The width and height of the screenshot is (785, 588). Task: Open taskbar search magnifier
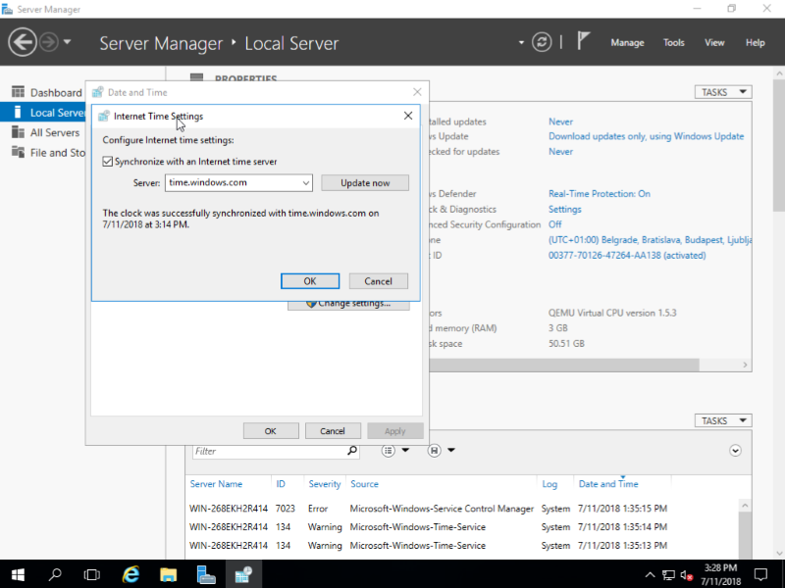pos(55,574)
